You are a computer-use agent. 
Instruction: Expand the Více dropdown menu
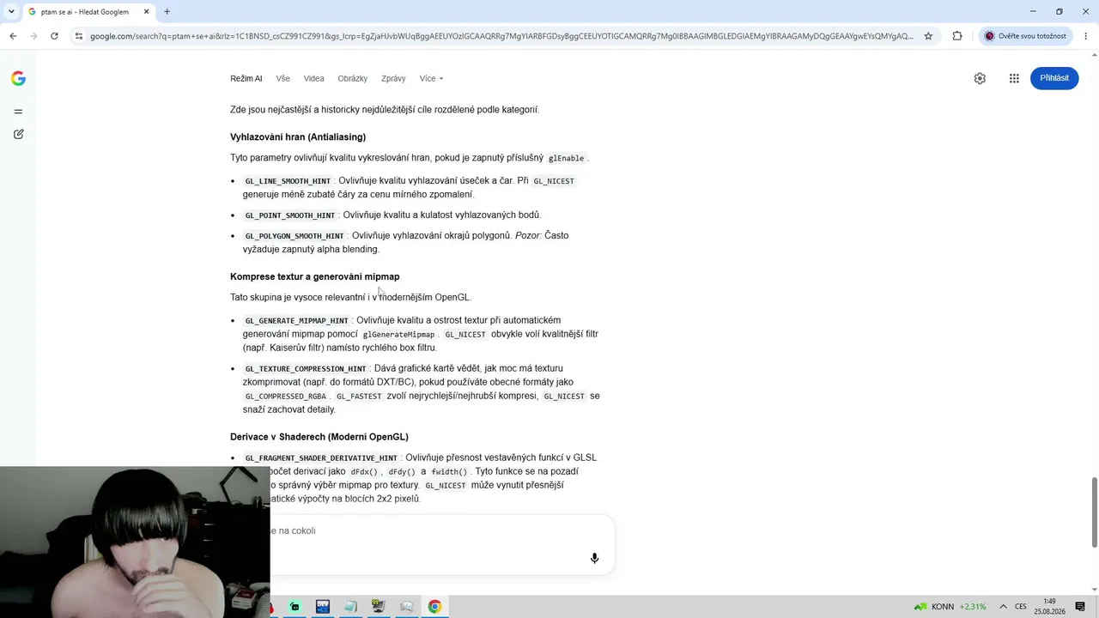[x=431, y=78]
